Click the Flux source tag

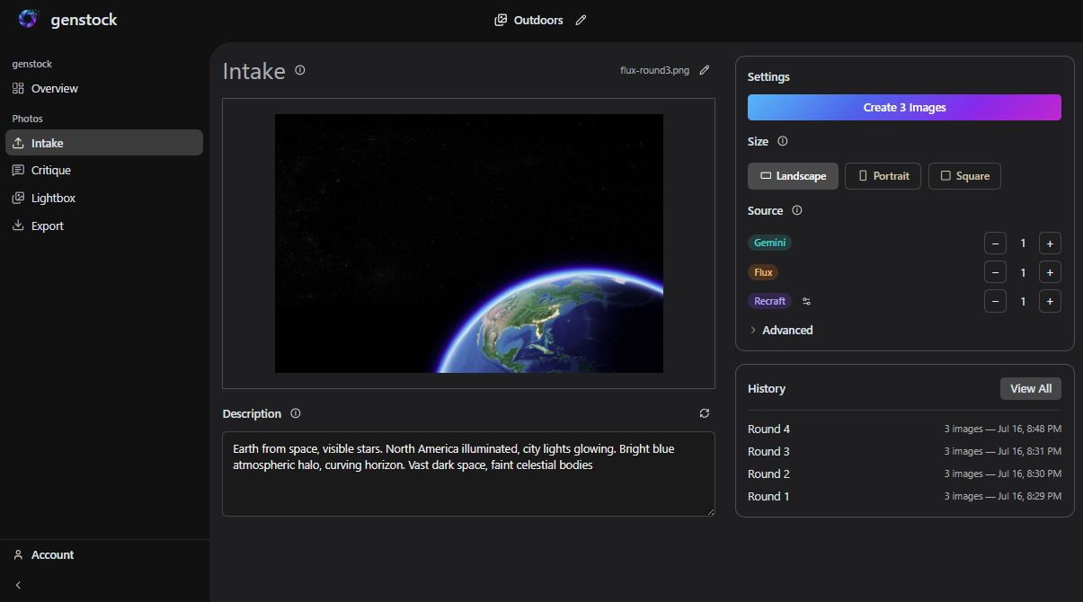click(x=763, y=271)
